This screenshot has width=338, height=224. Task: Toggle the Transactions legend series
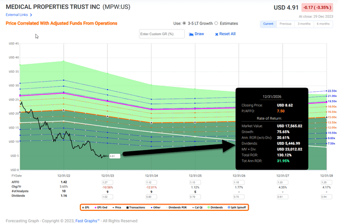136,208
